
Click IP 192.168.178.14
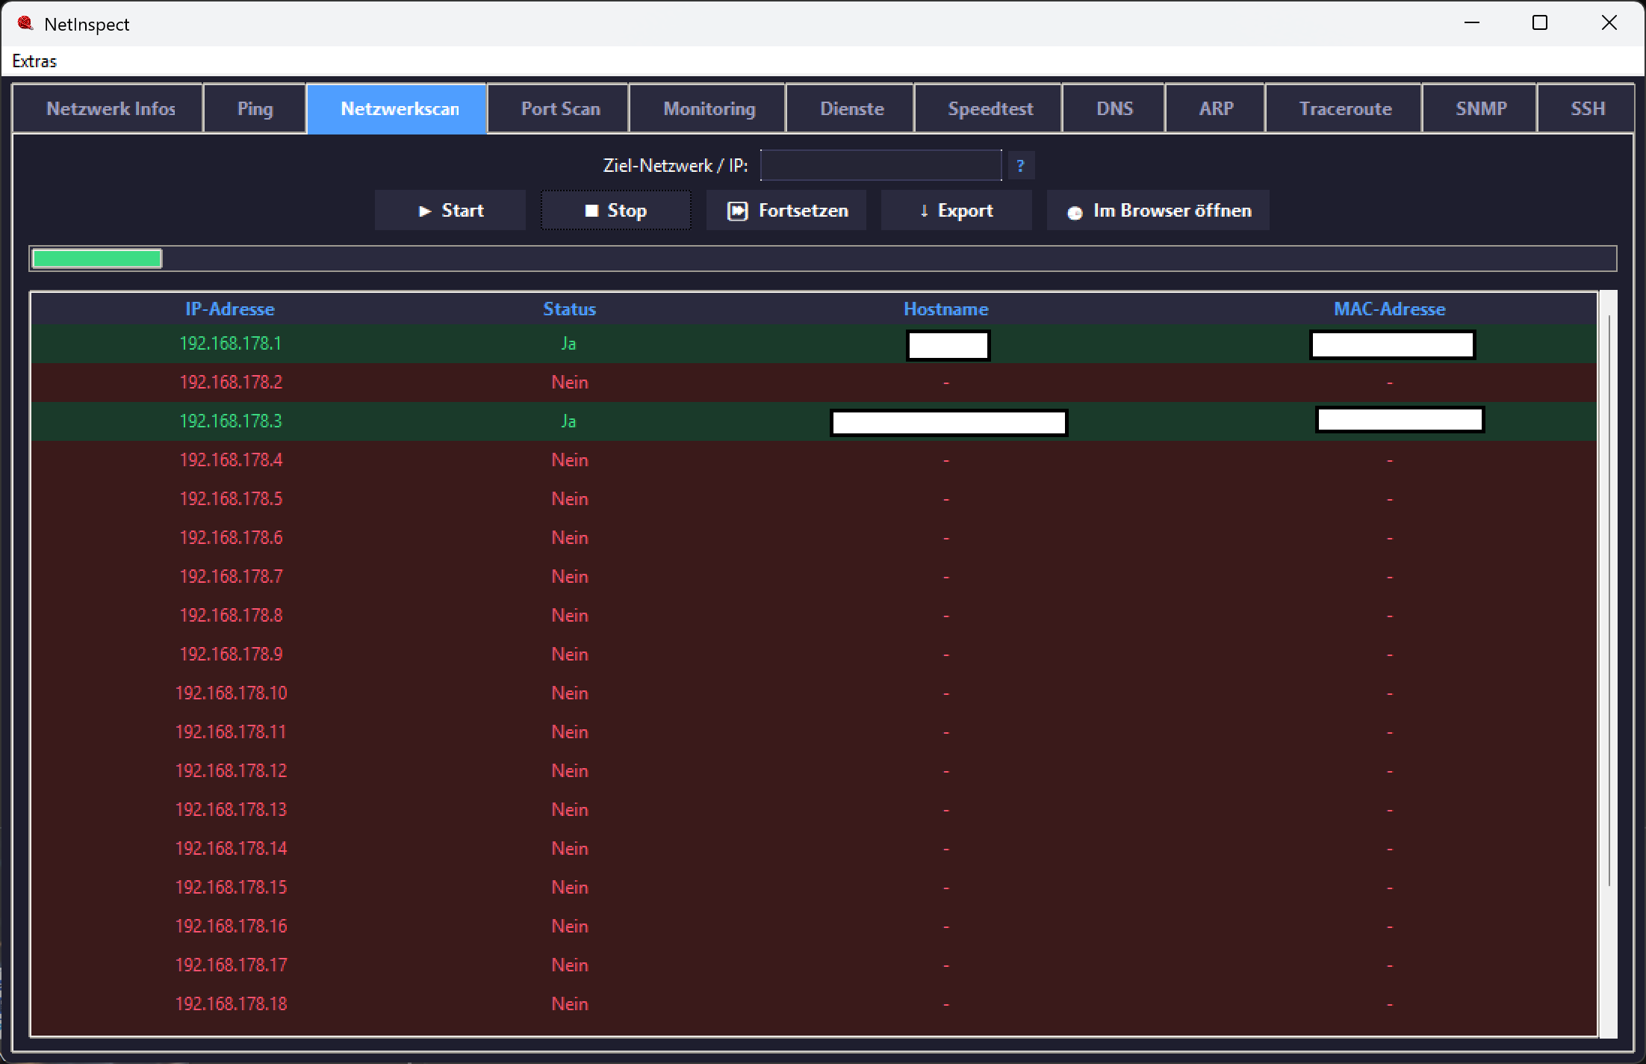pos(231,848)
